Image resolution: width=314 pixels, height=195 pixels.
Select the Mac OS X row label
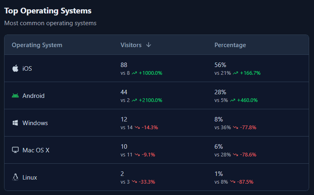click(x=36, y=150)
